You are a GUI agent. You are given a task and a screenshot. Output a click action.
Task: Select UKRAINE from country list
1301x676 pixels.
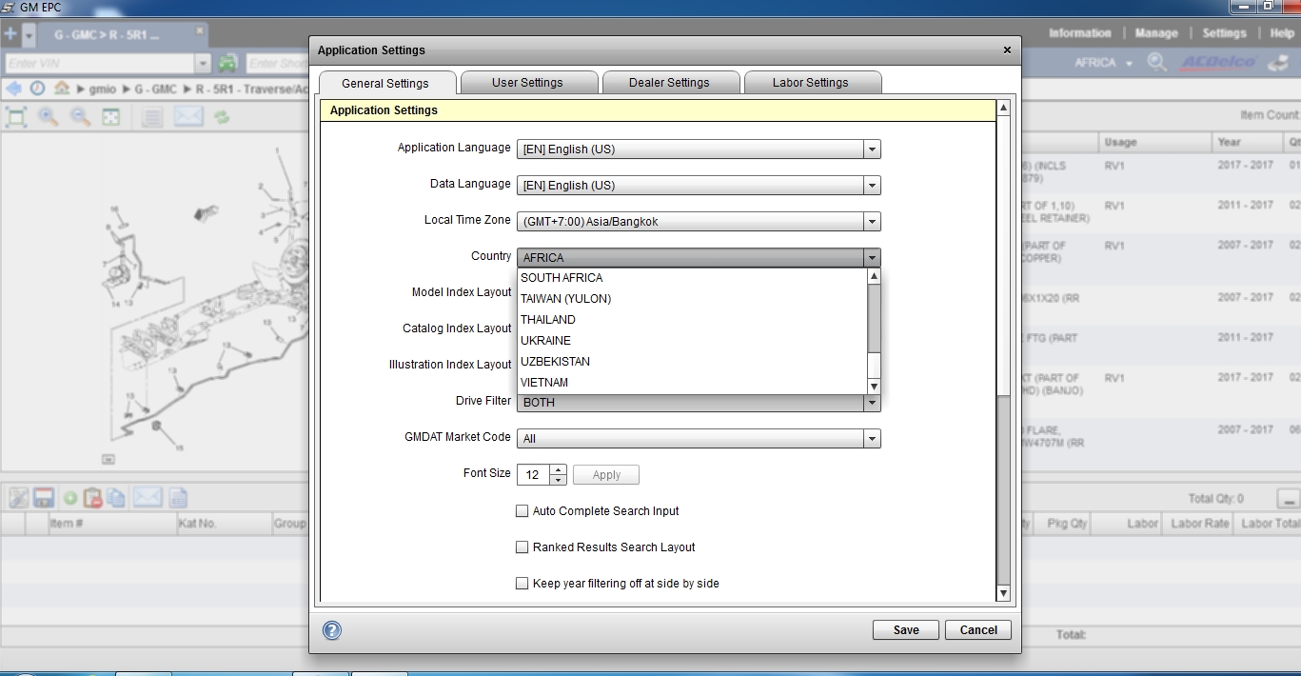[x=693, y=341]
